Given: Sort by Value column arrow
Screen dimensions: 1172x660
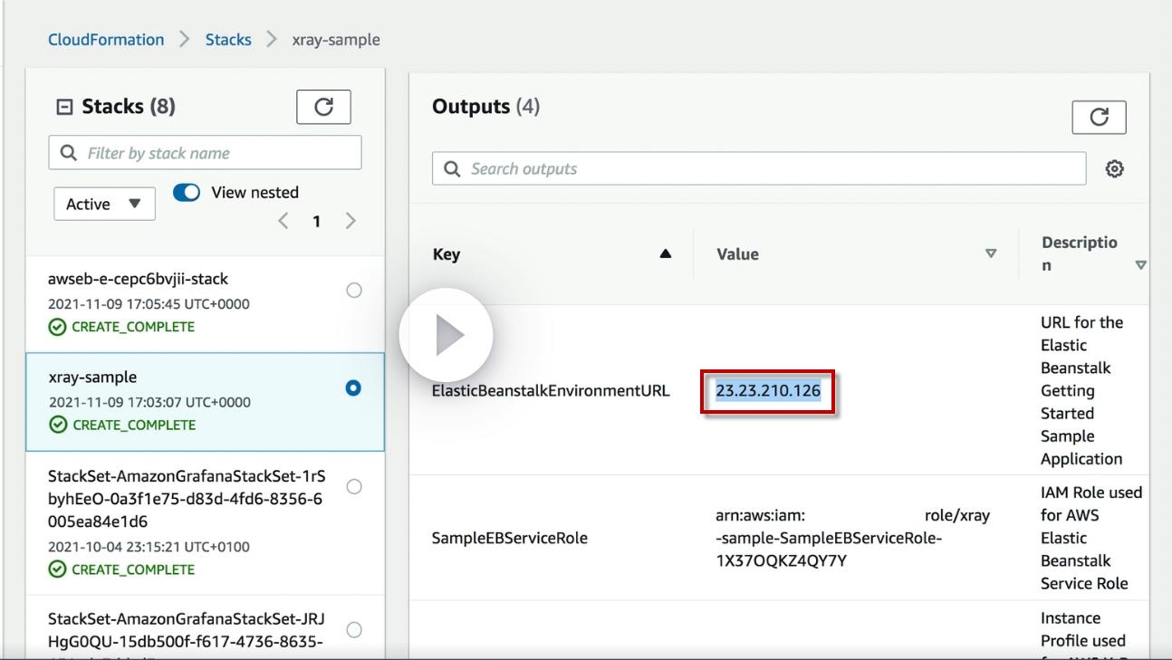Looking at the screenshot, I should pyautogui.click(x=991, y=254).
